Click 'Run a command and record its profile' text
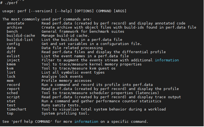 81,85
